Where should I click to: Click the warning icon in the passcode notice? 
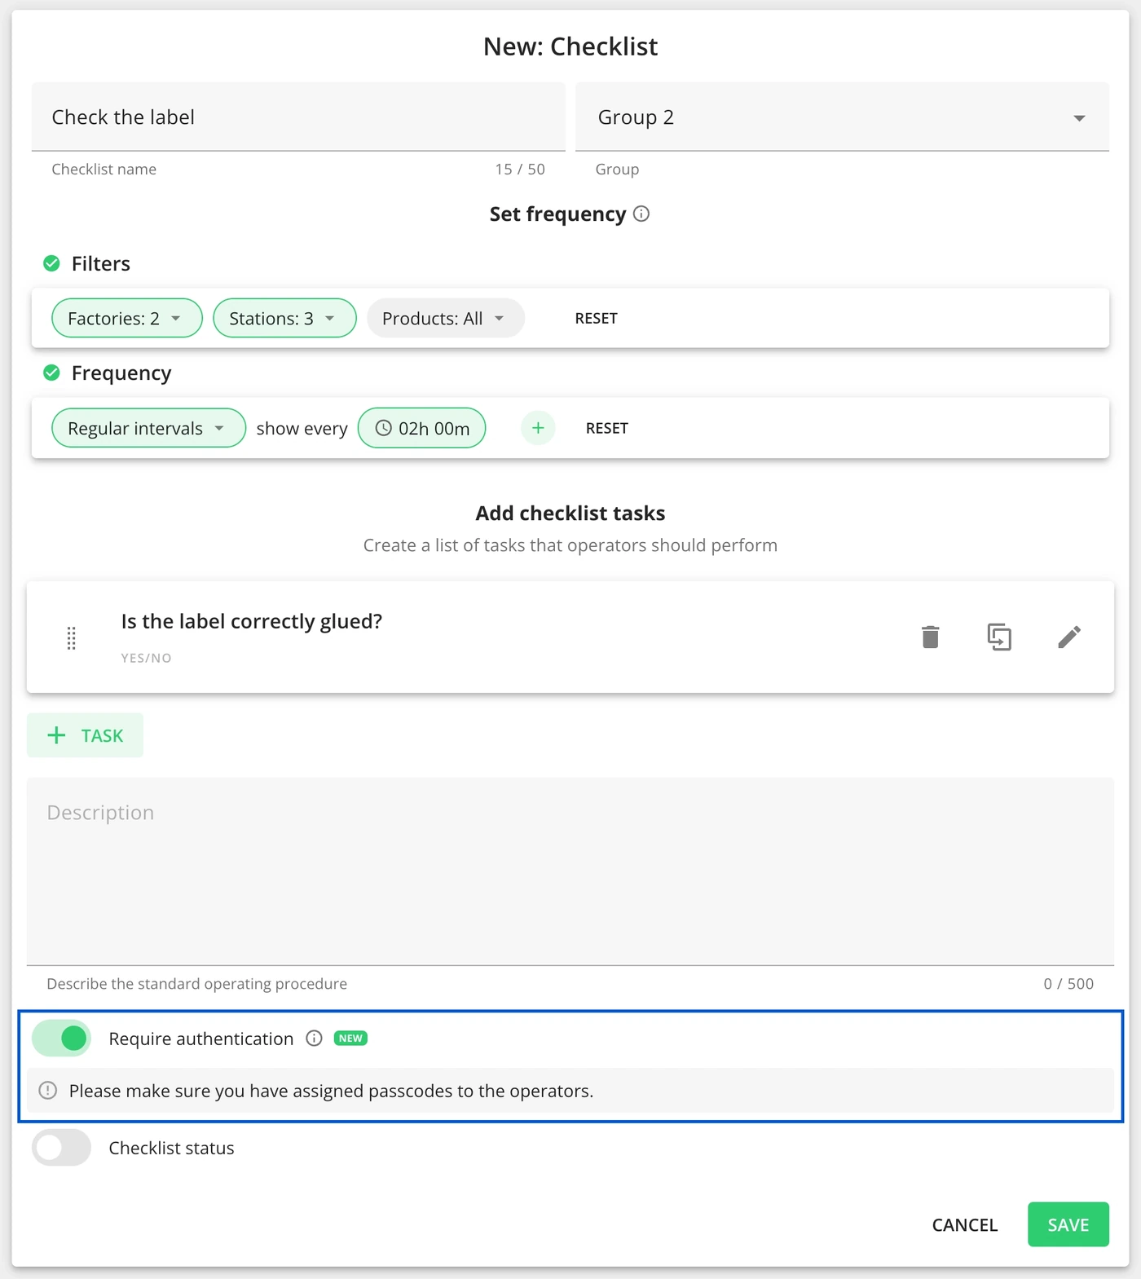(x=48, y=1091)
